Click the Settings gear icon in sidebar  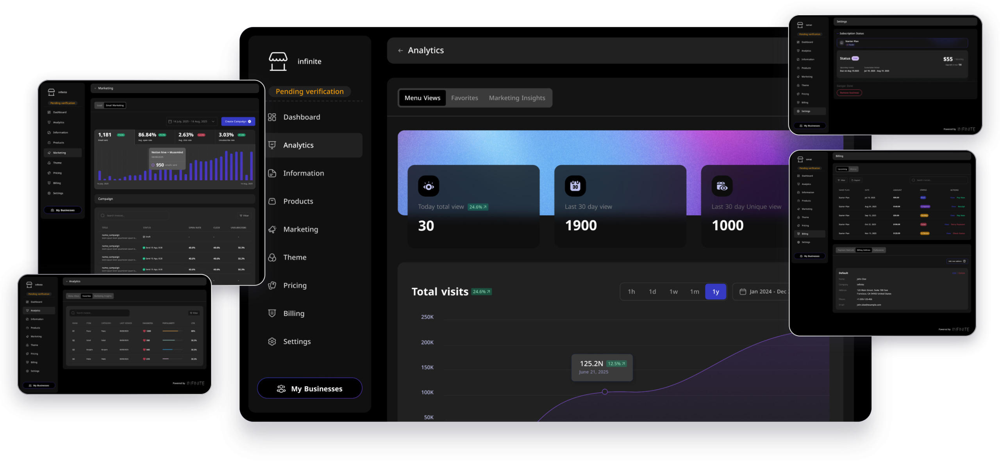[272, 341]
